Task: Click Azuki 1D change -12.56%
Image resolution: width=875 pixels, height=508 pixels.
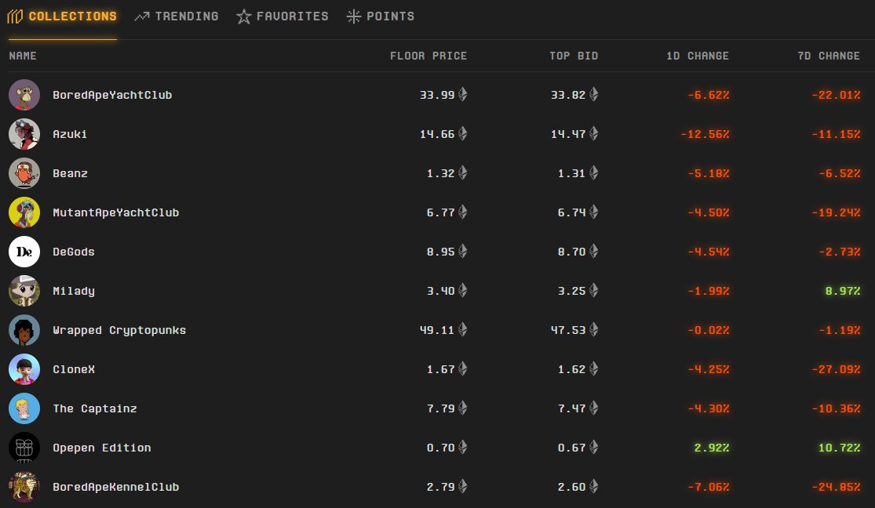Action: 705,134
